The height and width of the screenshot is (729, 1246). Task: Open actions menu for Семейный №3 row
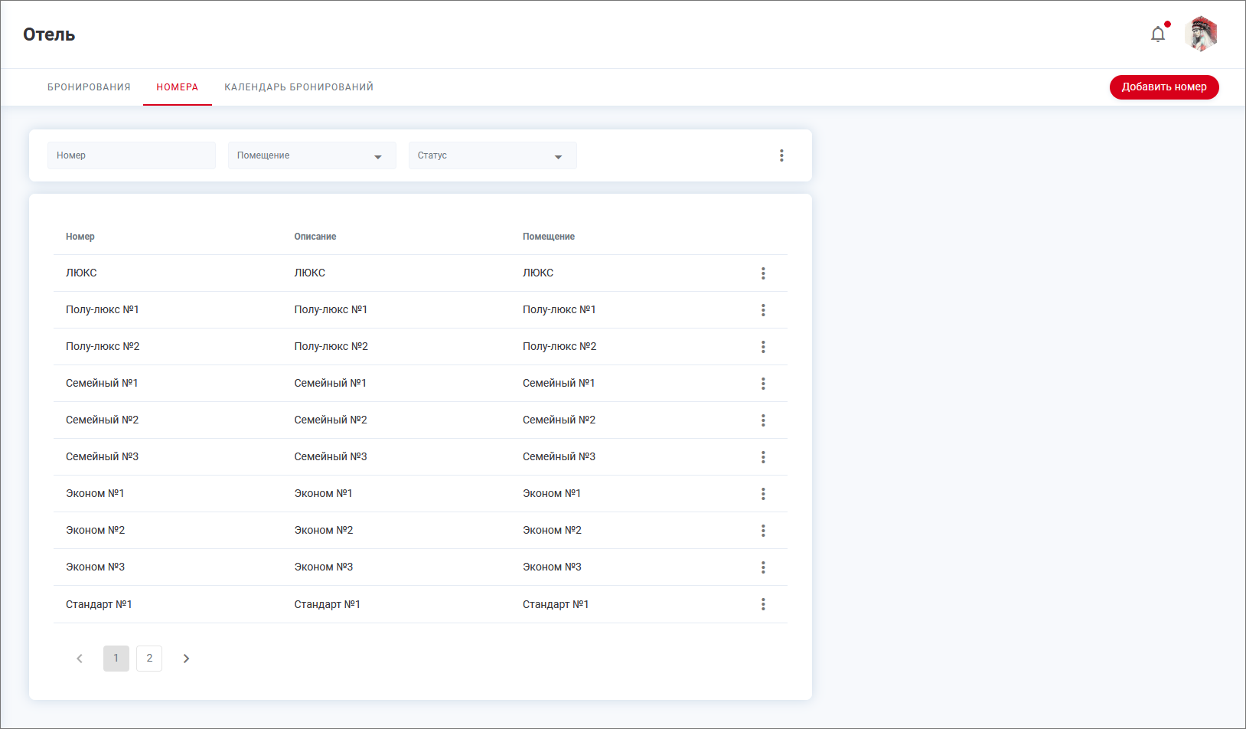[x=763, y=457]
